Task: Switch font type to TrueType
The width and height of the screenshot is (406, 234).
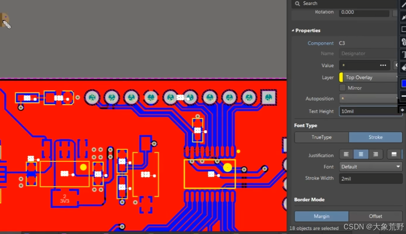Action: tap(321, 137)
